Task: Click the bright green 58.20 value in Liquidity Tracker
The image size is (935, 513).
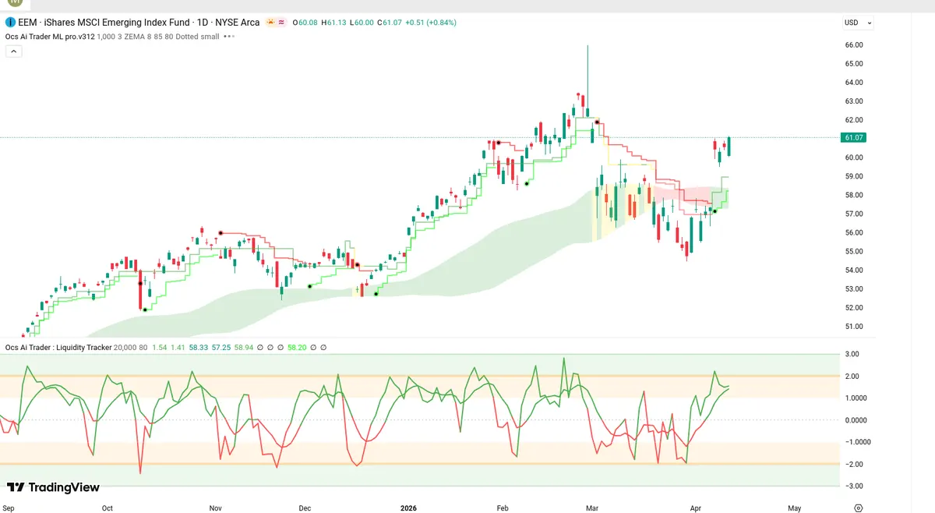Action: 296,347
